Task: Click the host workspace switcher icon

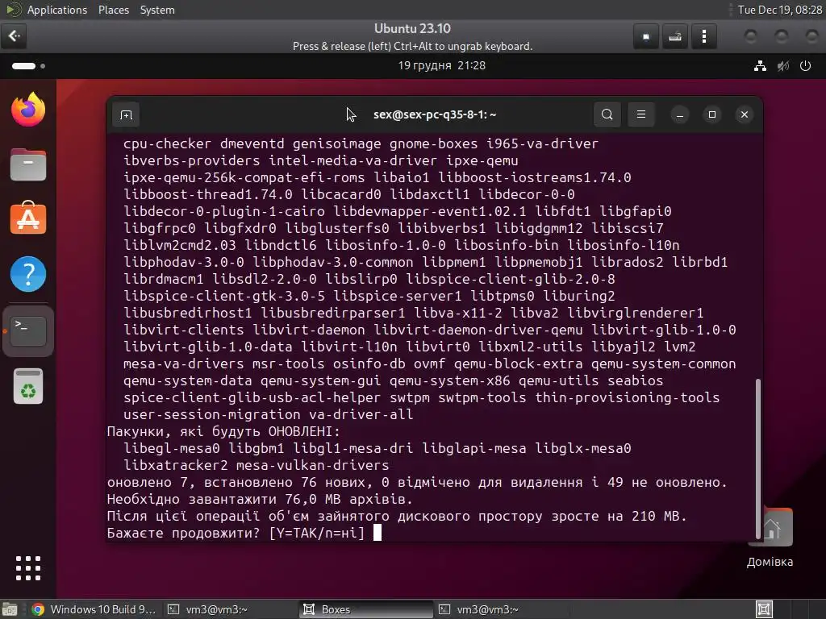Action: [765, 609]
